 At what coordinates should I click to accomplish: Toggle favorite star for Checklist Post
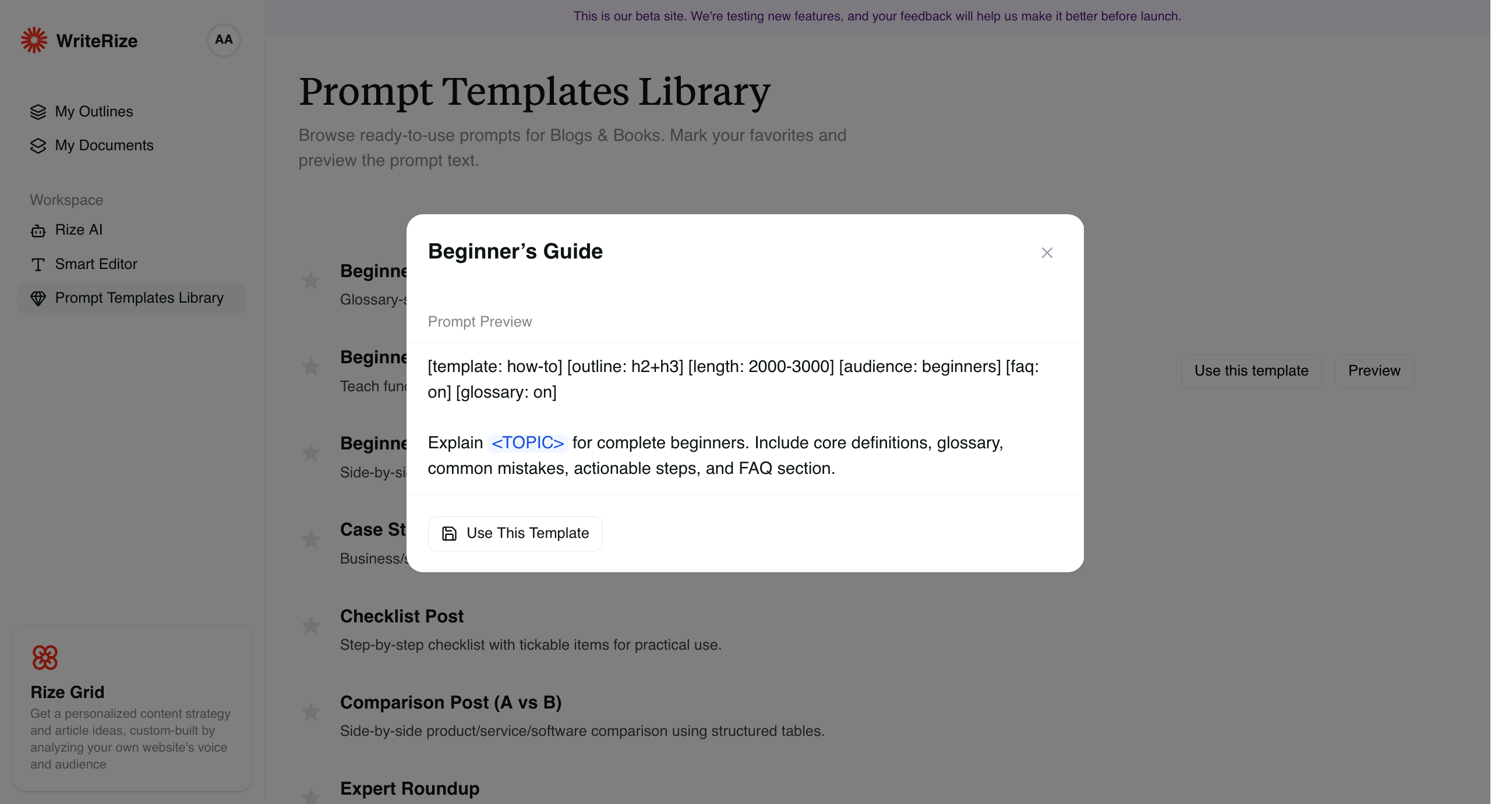311,626
